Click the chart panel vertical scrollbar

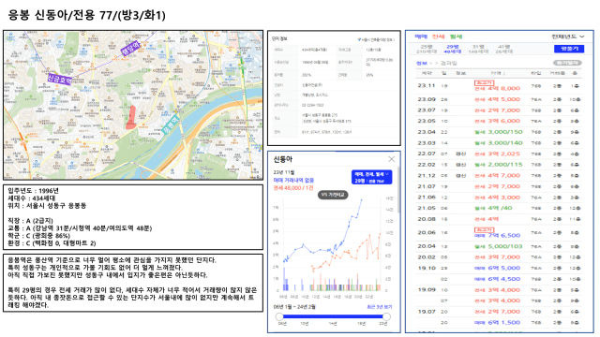pyautogui.click(x=398, y=189)
